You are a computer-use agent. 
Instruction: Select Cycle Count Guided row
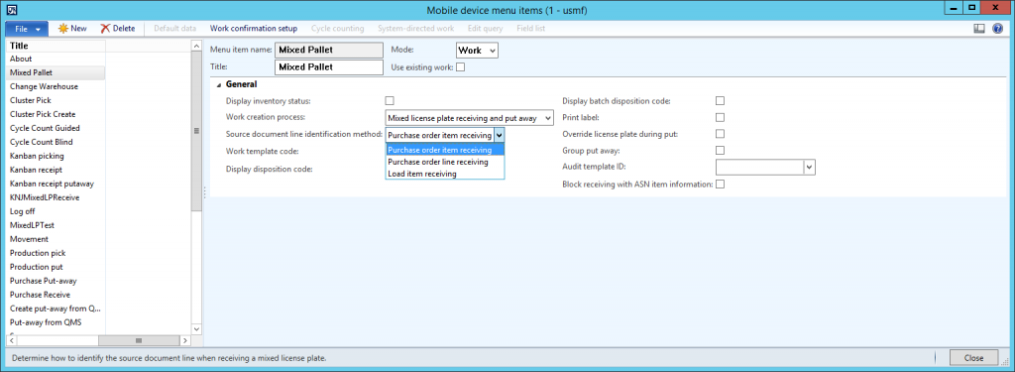(x=56, y=128)
